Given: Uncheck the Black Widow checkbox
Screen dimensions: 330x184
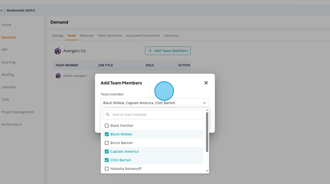Looking at the screenshot, I should point(107,134).
